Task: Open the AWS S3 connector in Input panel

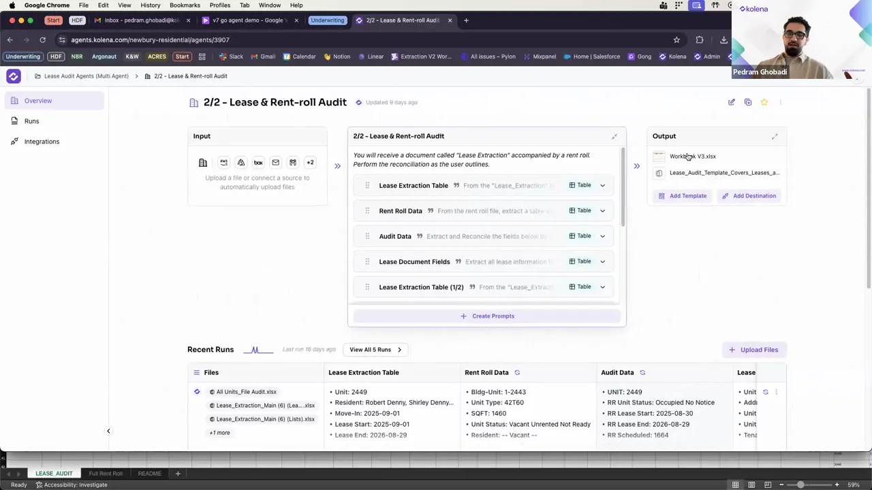Action: tap(223, 162)
